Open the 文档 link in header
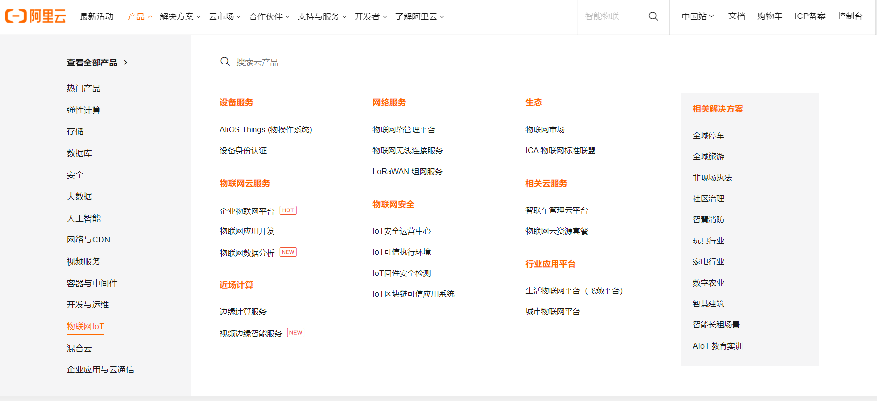The width and height of the screenshot is (877, 401). 737,16
